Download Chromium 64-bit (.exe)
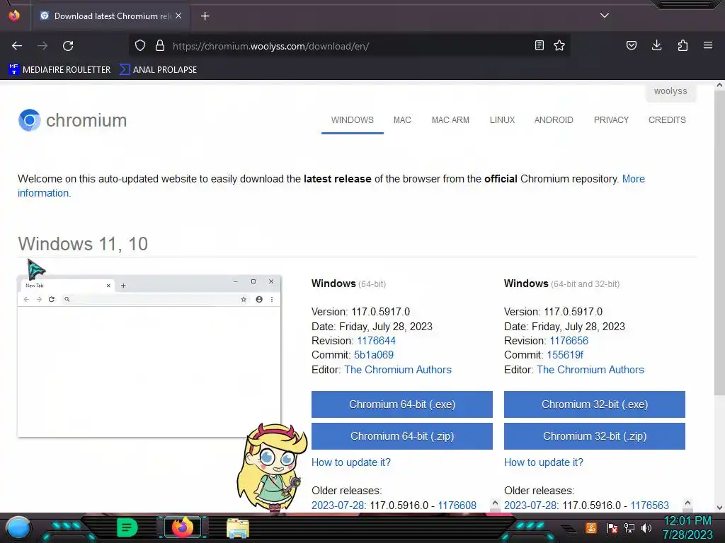The image size is (725, 543). [402, 404]
